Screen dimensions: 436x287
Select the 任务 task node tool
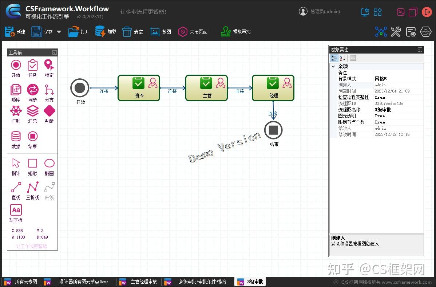point(32,66)
